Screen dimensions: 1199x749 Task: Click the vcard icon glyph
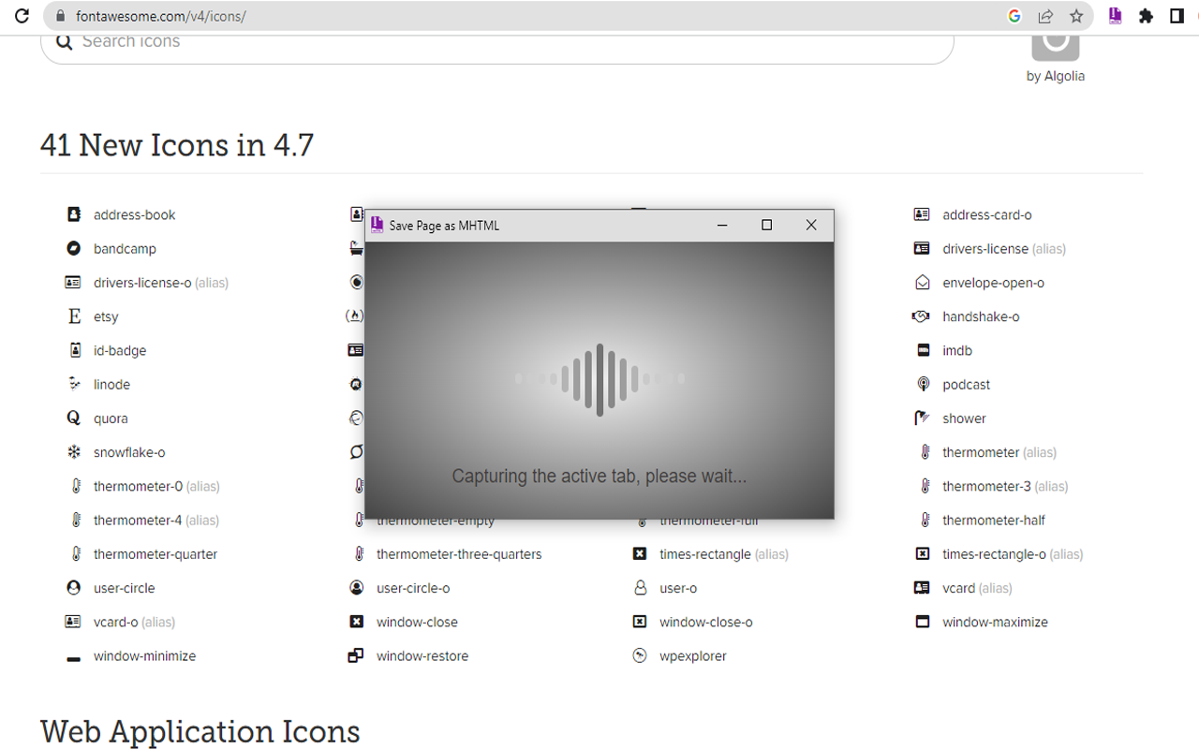922,588
